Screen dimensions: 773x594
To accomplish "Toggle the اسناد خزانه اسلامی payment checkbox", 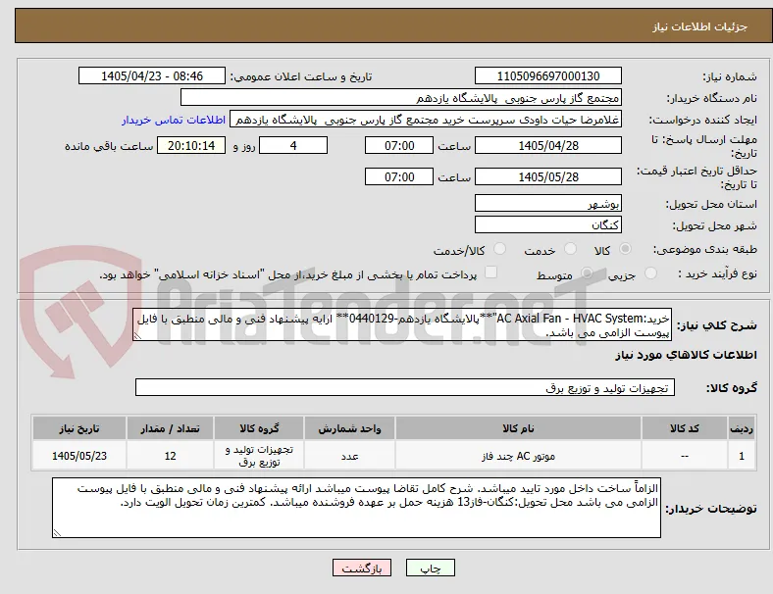I will point(491,272).
